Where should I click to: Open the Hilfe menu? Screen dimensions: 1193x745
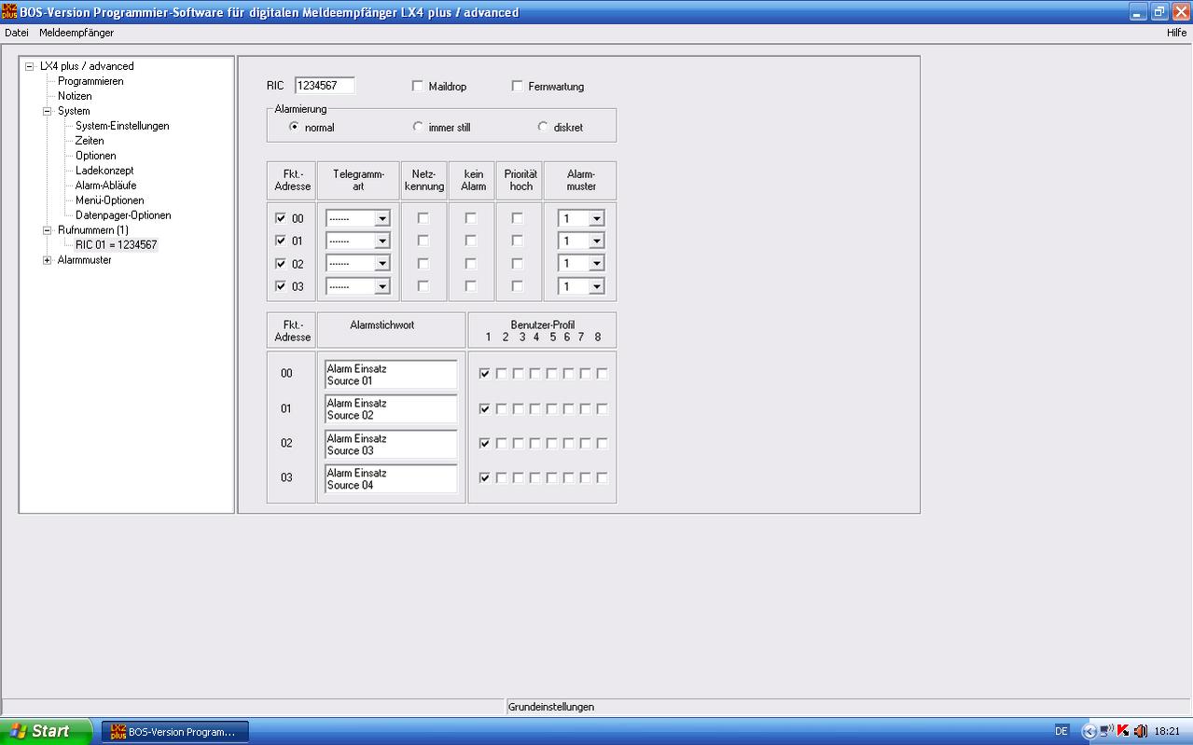(1176, 33)
